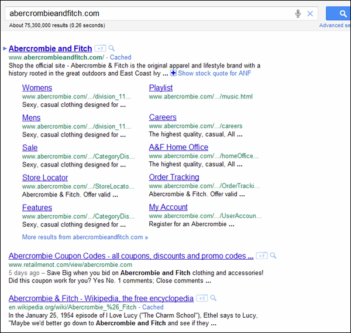Image resolution: width=351 pixels, height=333 pixels.
Task: Clear the search box with X icon
Action: pyautogui.click(x=310, y=13)
